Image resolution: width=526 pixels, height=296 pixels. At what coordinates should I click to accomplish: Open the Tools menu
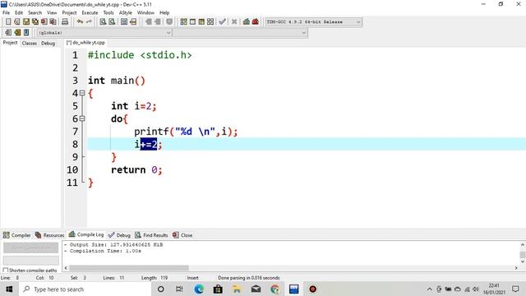(108, 13)
